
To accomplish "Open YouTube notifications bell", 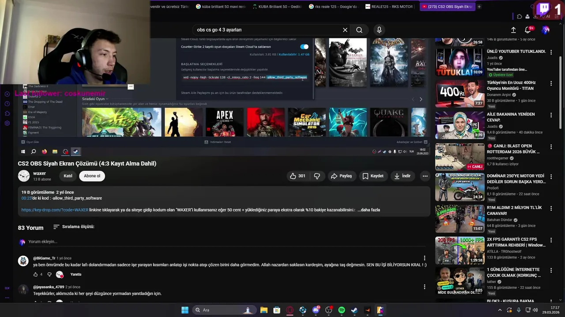I will tap(528, 30).
